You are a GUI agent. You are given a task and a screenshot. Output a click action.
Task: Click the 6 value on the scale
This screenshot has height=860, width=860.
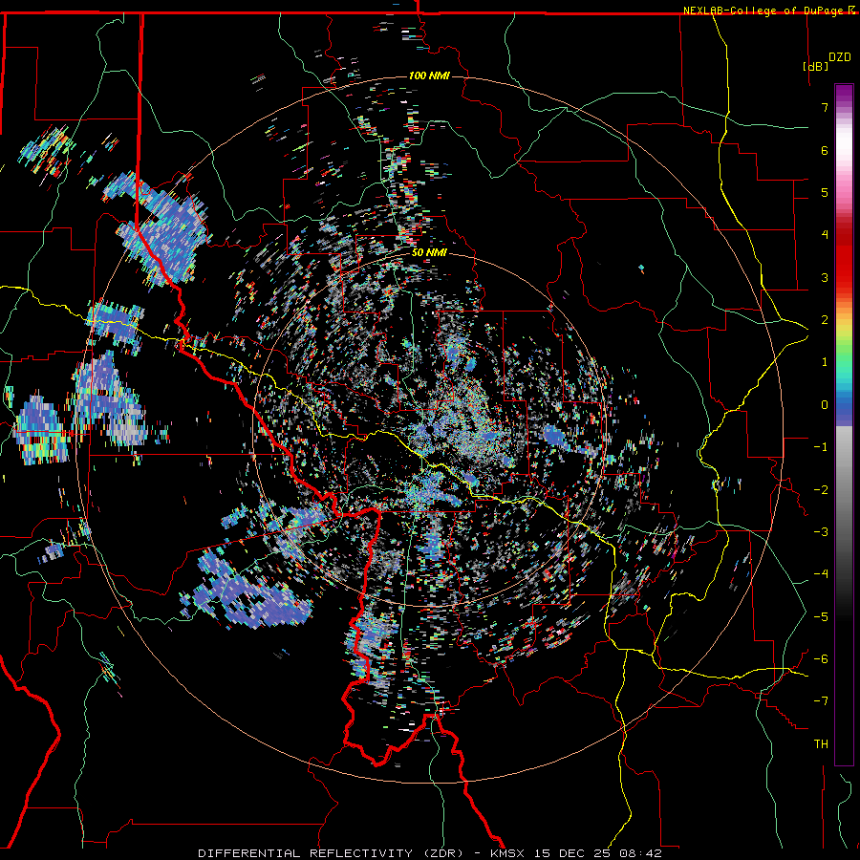825,150
